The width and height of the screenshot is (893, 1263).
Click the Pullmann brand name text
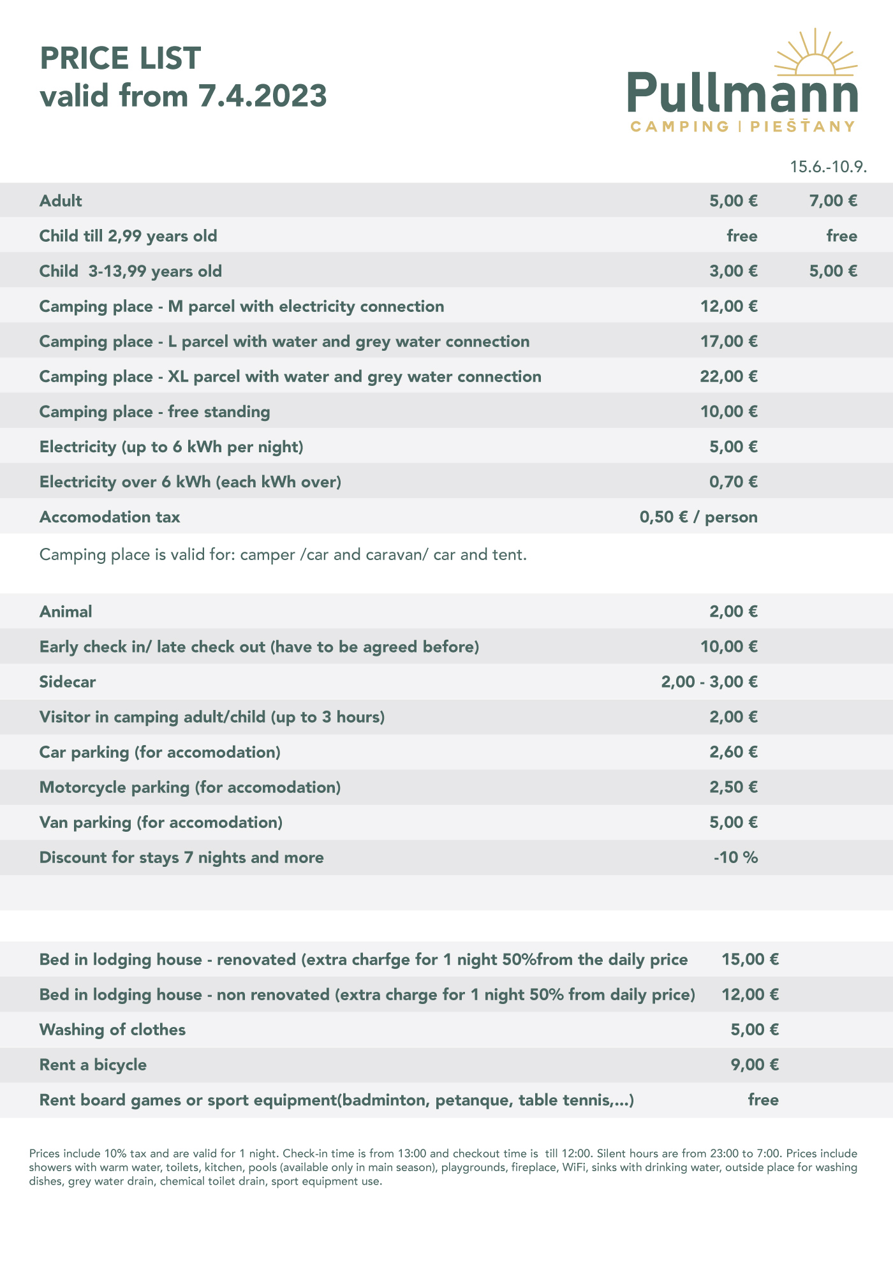742,93
